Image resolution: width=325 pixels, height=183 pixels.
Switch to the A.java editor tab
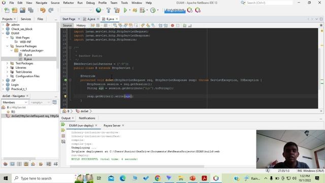pos(91,19)
